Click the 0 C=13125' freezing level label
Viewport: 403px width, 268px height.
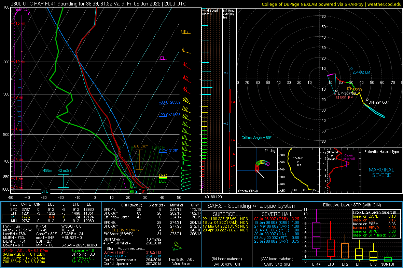coord(168,151)
